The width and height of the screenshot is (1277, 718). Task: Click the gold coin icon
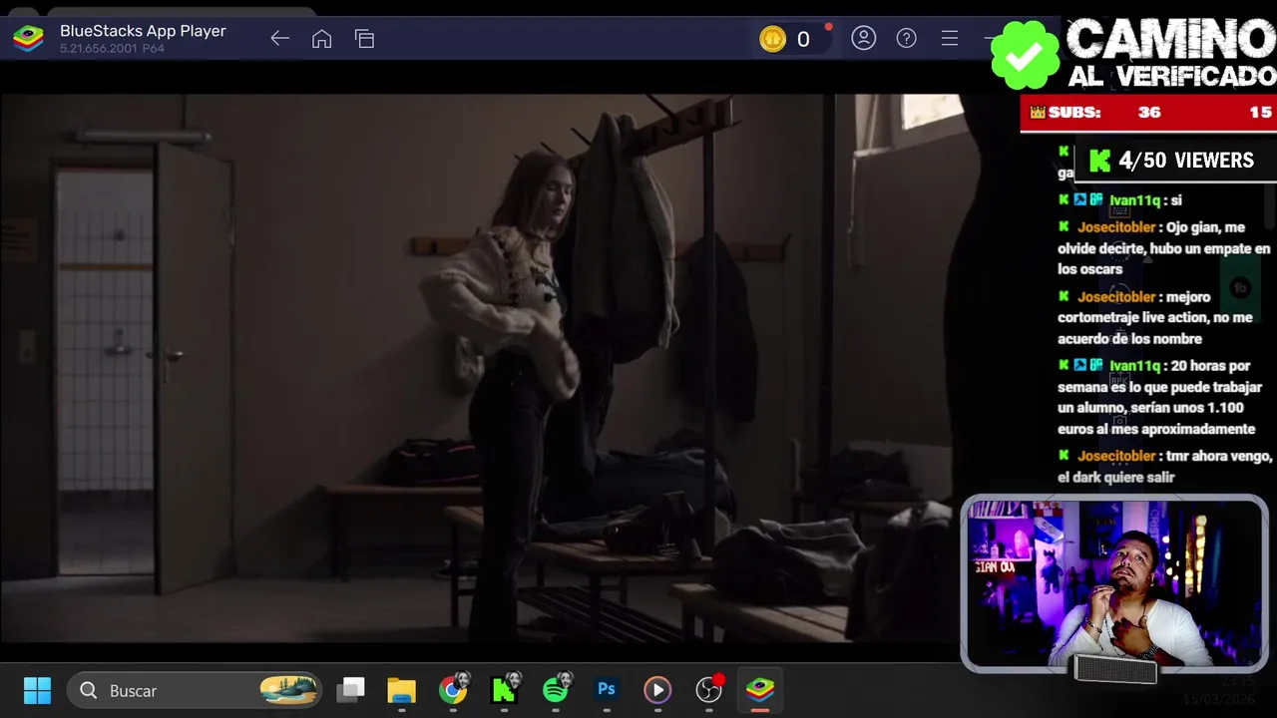click(772, 39)
